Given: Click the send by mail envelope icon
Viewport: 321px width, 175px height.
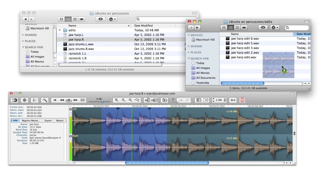Looking at the screenshot, I should click(154, 100).
